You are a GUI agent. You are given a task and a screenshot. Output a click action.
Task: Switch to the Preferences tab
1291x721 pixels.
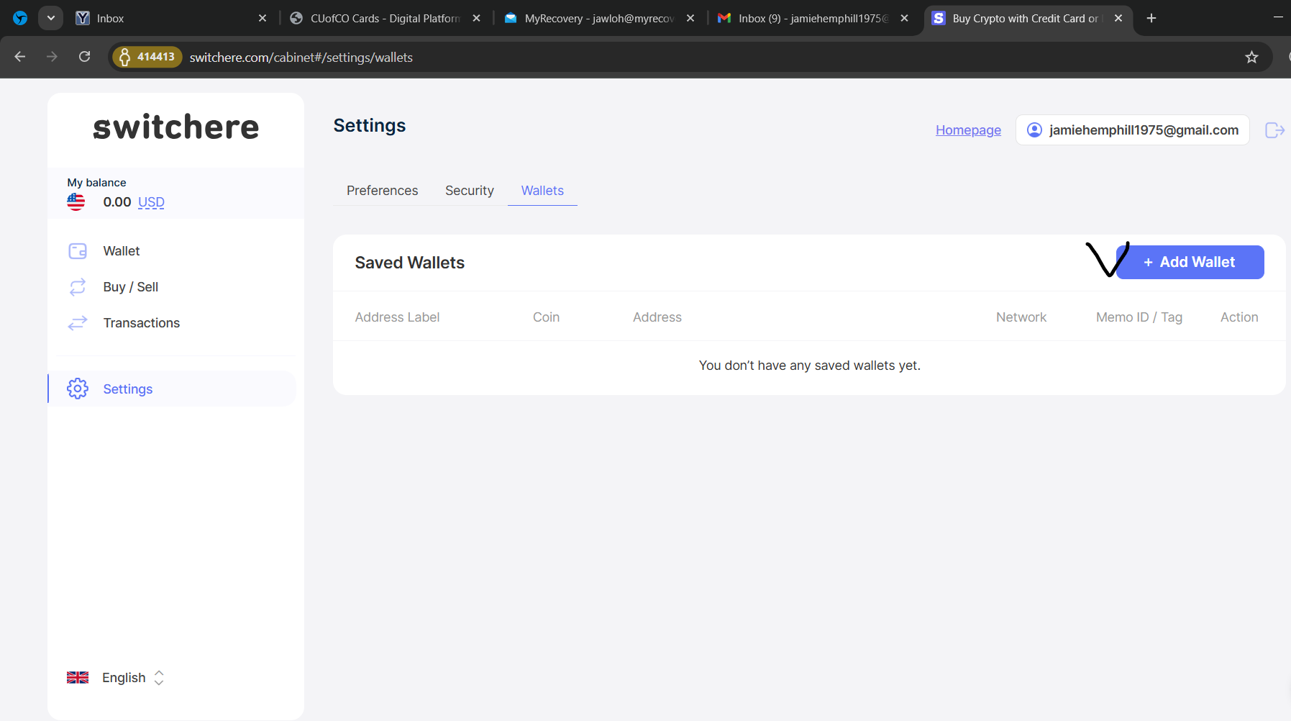(382, 191)
